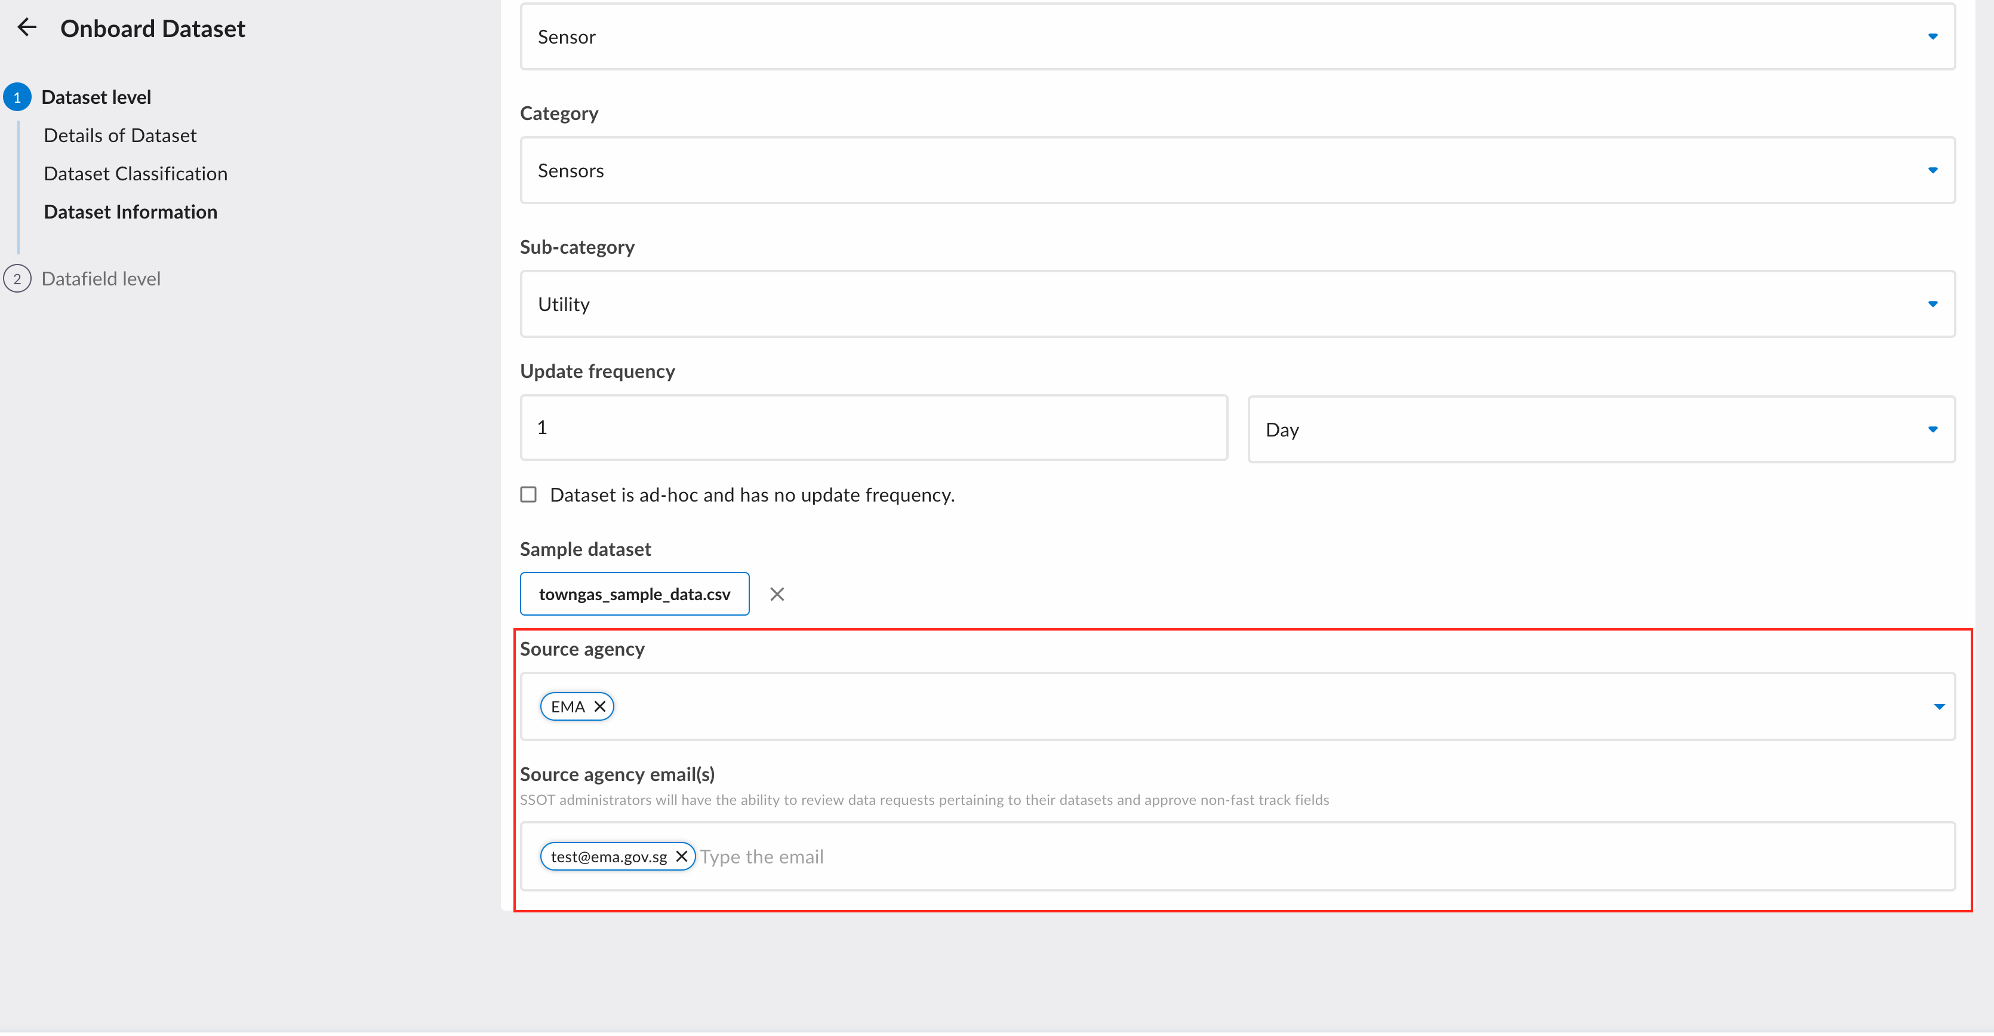Go to Dataset Information section
1994x1036 pixels.
[130, 212]
